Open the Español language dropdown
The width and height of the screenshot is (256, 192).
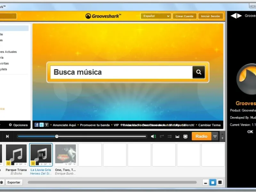(156, 16)
